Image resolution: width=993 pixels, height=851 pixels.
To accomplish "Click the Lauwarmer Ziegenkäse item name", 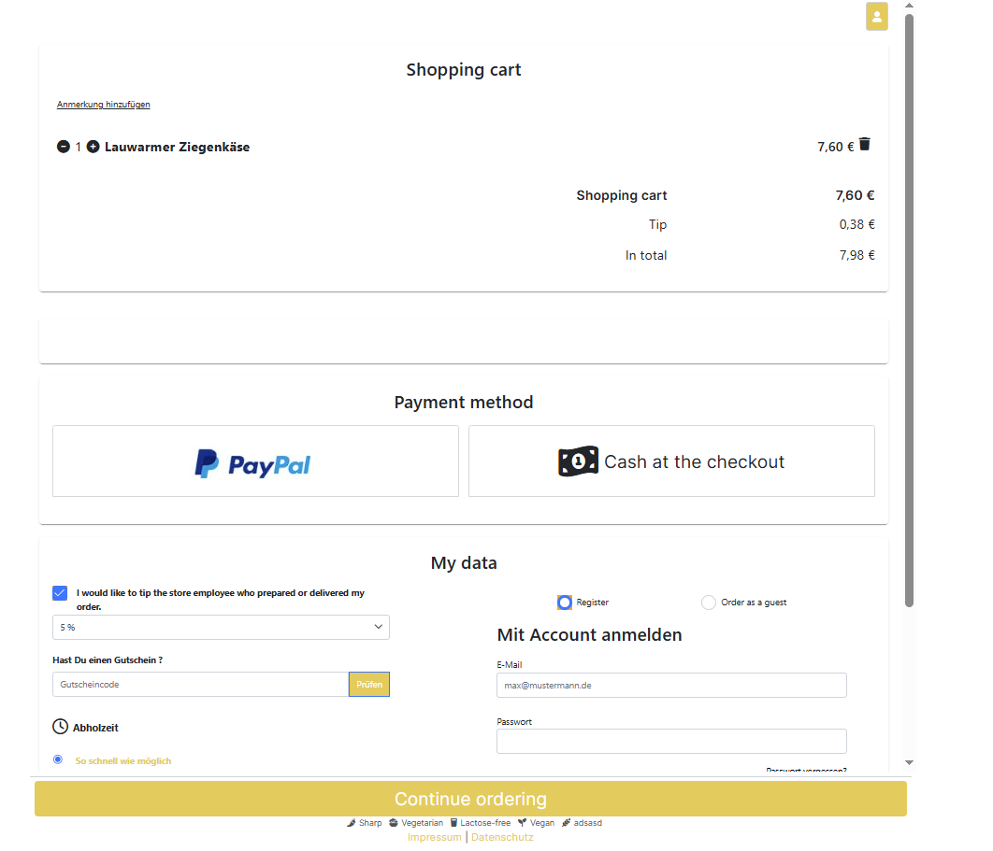I will click(x=178, y=147).
